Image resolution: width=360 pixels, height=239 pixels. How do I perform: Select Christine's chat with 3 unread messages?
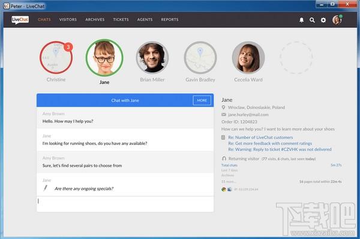click(x=56, y=58)
